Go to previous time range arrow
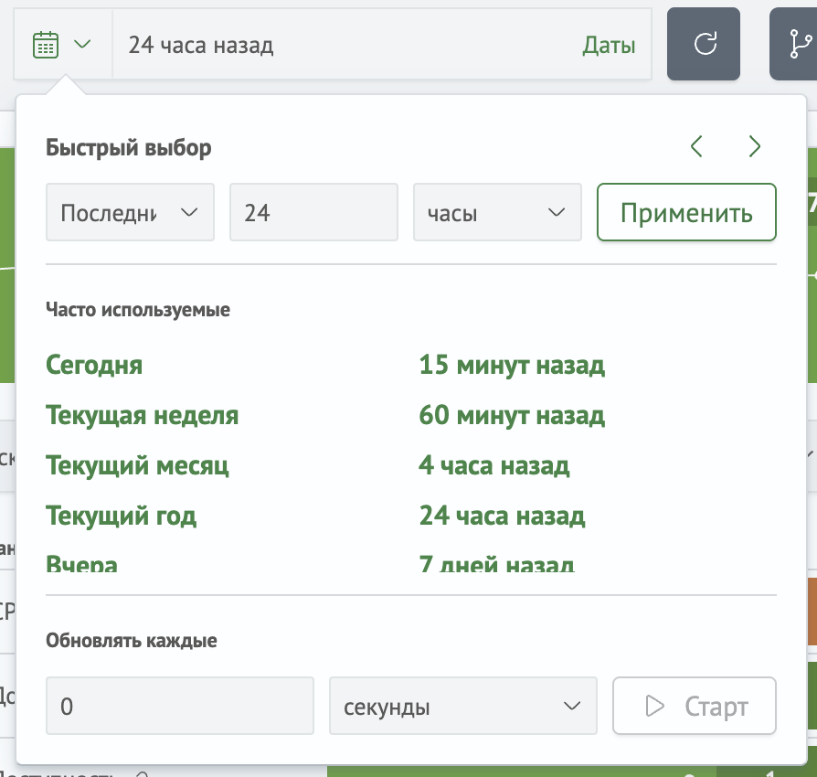The image size is (817, 777). (696, 146)
